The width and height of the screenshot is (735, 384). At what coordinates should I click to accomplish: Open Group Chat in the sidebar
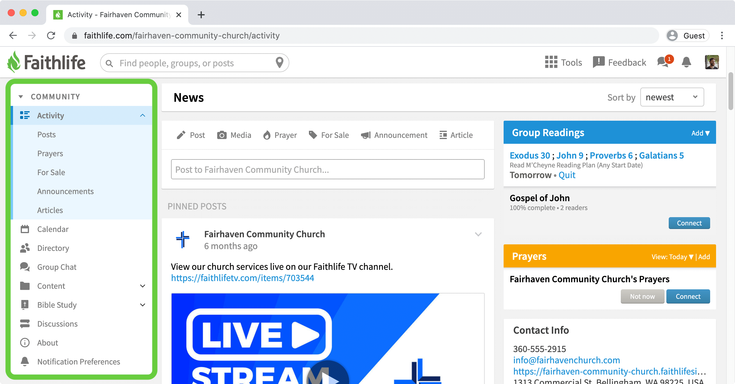(x=57, y=267)
